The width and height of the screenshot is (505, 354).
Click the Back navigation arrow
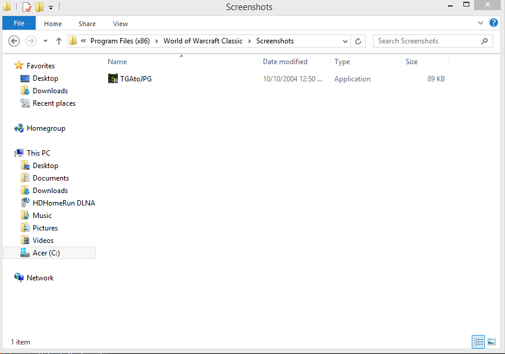point(14,41)
